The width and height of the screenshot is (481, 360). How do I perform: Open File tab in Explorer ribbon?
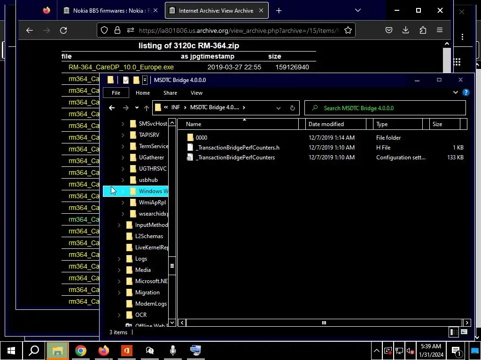click(116, 93)
